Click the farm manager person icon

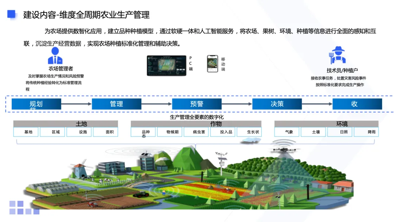coord(55,55)
